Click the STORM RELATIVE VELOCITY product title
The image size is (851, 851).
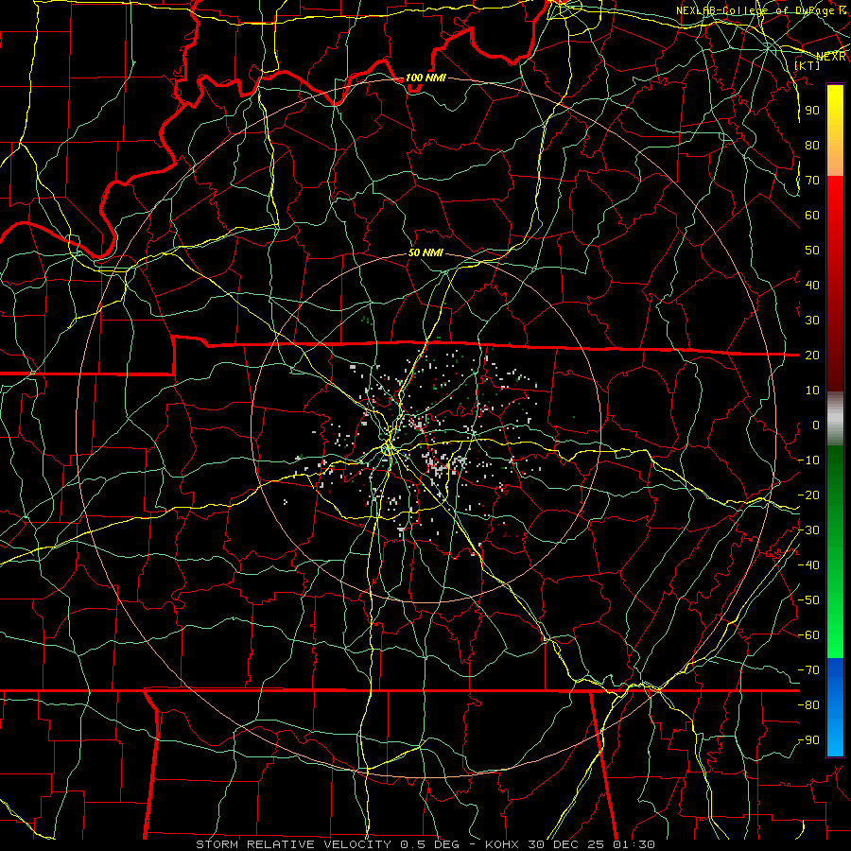click(x=293, y=844)
